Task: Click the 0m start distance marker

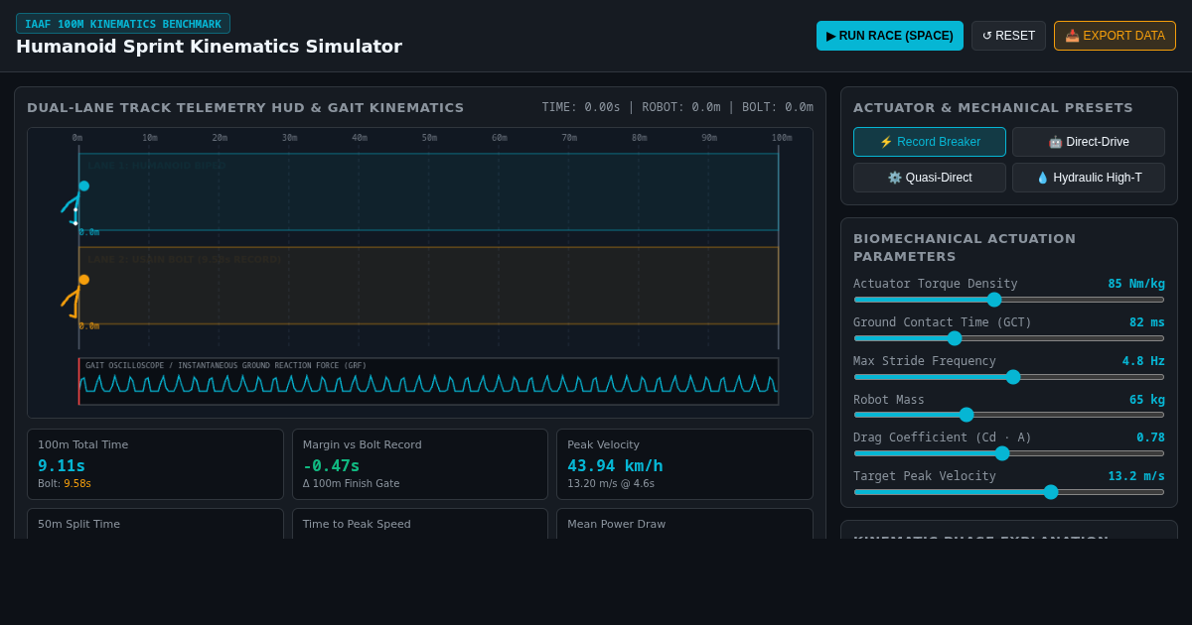Action: pos(77,138)
